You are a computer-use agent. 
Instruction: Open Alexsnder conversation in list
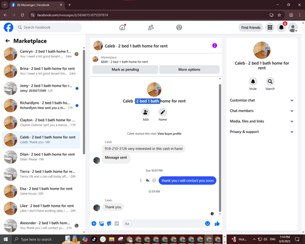tap(41, 225)
